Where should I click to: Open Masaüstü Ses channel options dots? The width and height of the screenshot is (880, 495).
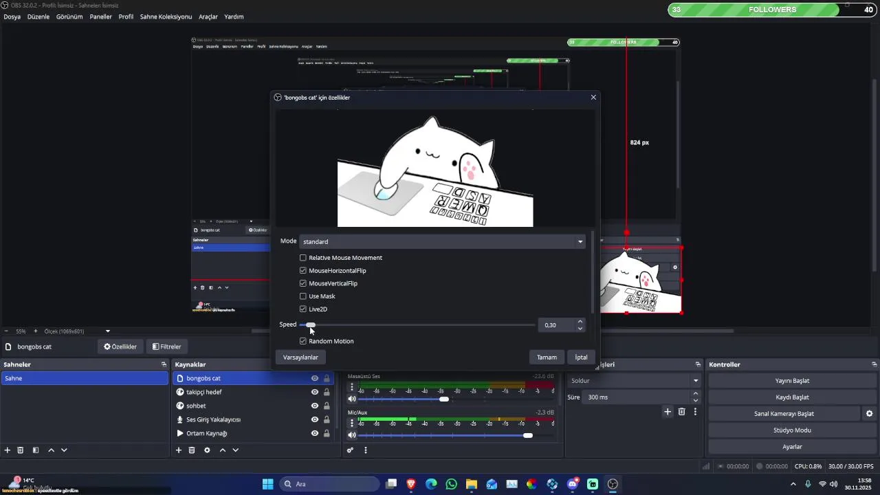click(352, 387)
